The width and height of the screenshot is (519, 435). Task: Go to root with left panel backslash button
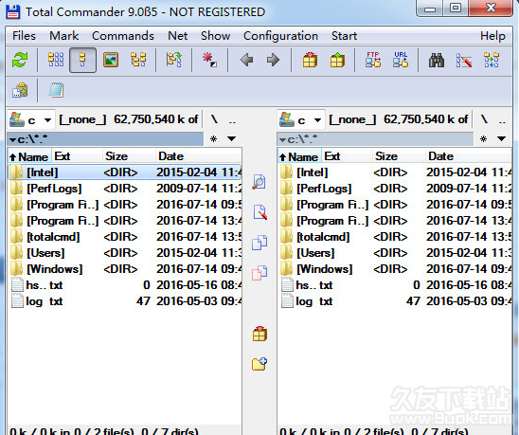click(x=214, y=119)
